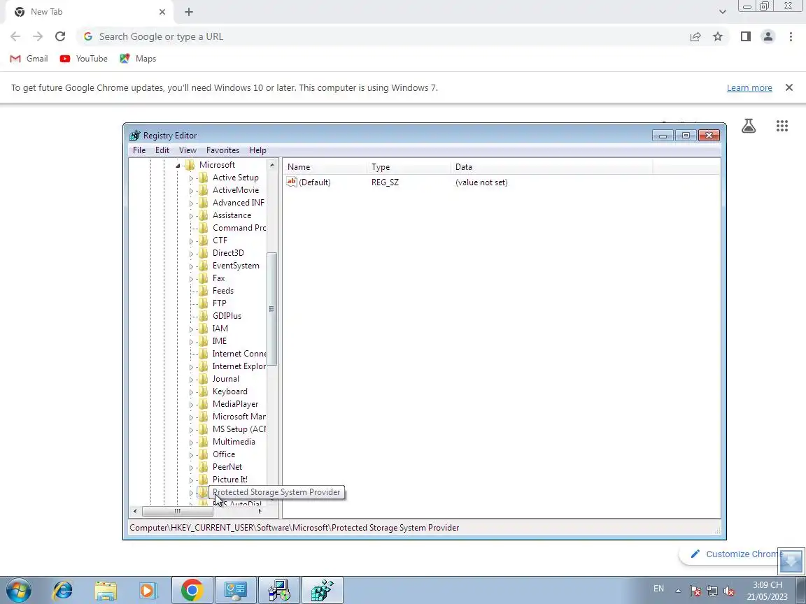Expand the Fax key
The image size is (806, 604).
(191, 279)
